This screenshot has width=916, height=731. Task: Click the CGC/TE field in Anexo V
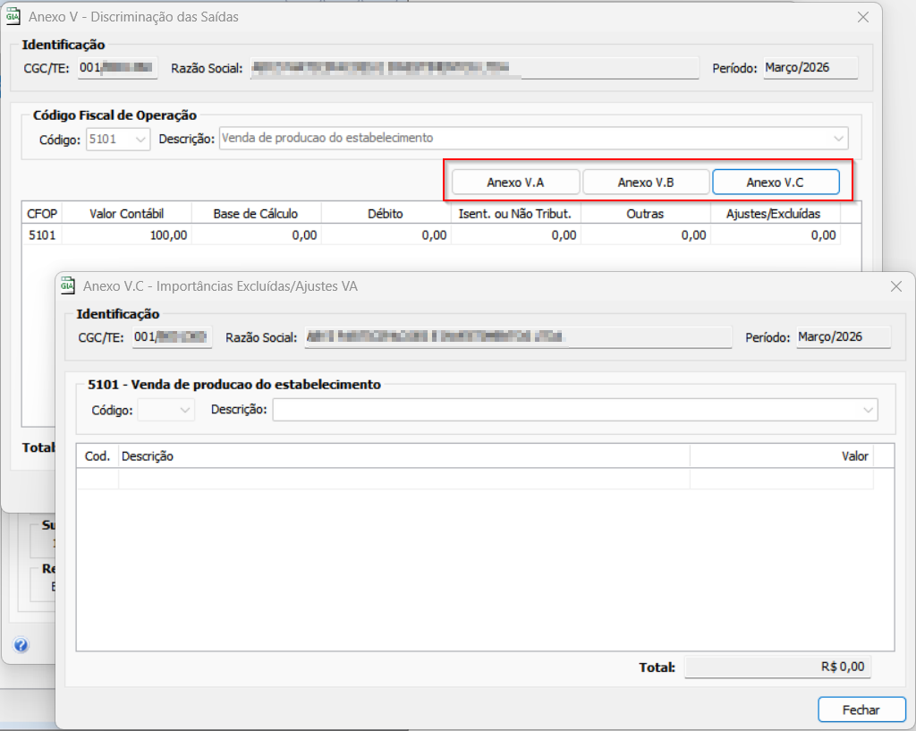[117, 68]
